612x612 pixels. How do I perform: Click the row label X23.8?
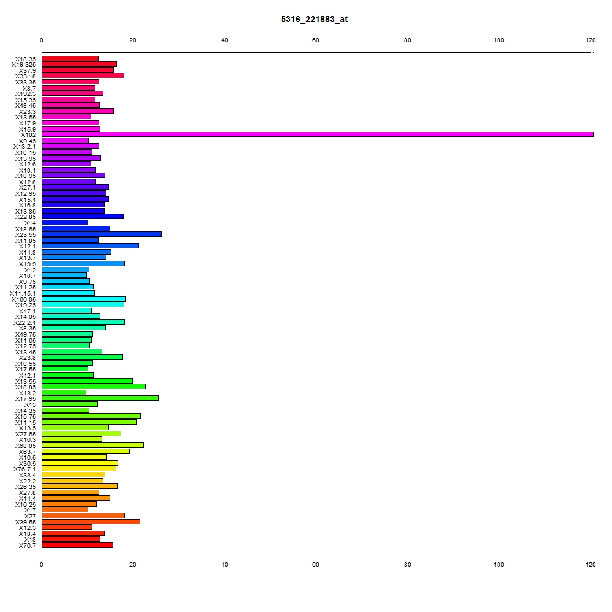coord(28,357)
